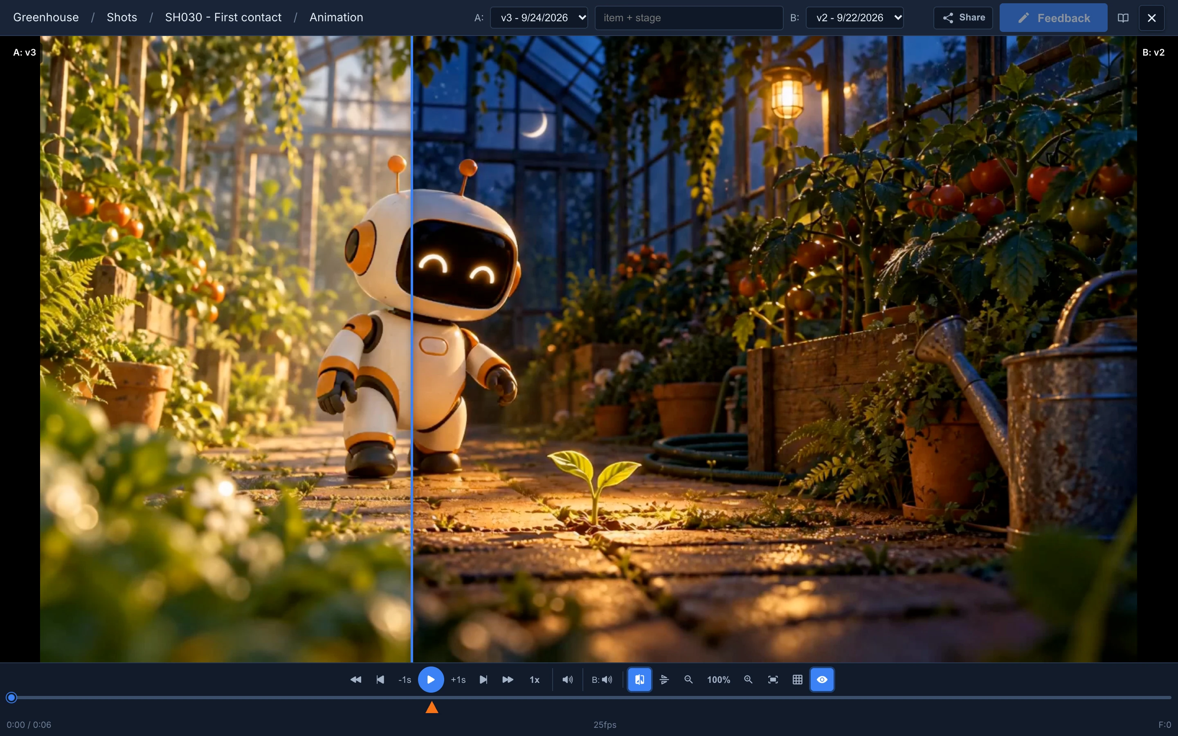Click the timeline playhead handle

click(12, 698)
